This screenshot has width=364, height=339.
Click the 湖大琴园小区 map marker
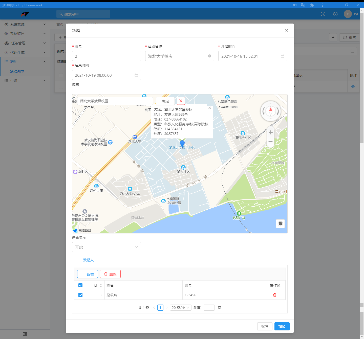pyautogui.click(x=130, y=189)
